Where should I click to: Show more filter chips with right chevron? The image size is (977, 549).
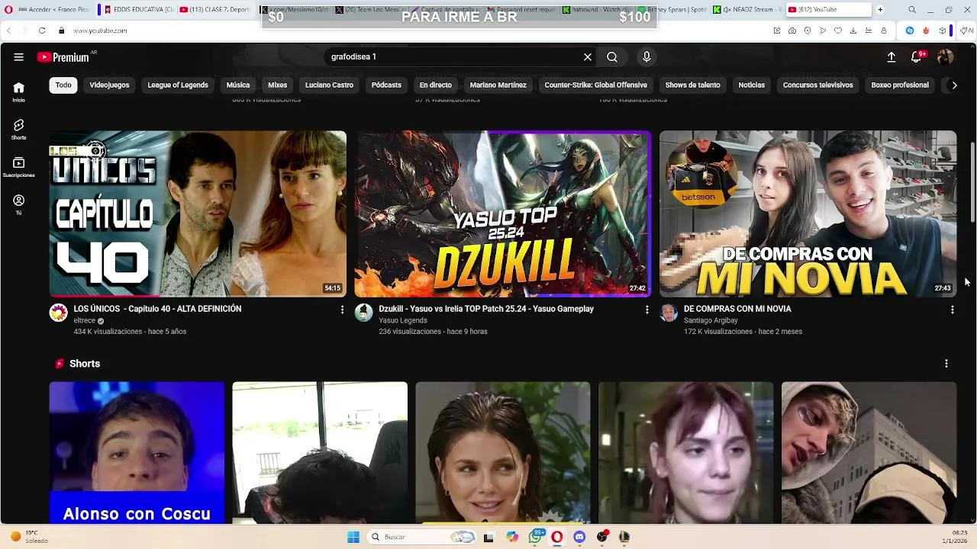point(954,85)
